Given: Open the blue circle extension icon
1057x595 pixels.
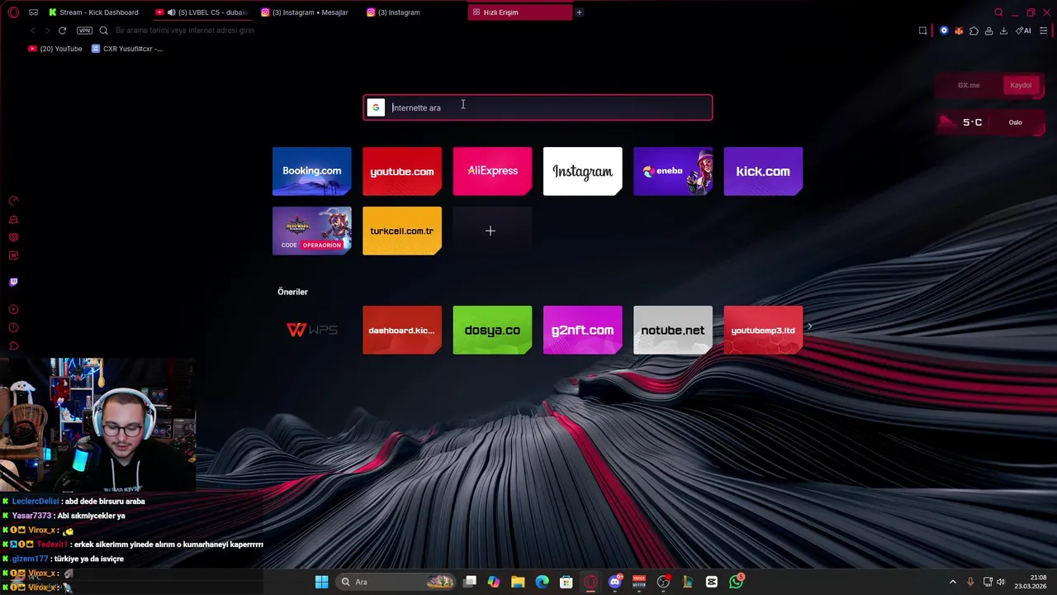Looking at the screenshot, I should 944,31.
